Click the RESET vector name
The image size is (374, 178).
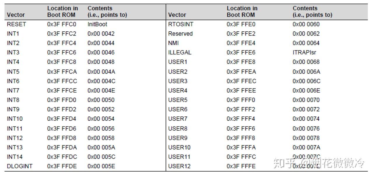coord(16,24)
